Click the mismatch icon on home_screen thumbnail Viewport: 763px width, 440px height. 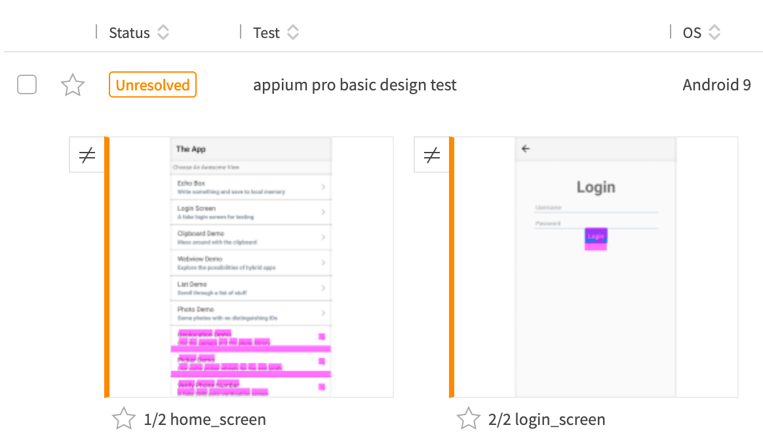pyautogui.click(x=87, y=155)
